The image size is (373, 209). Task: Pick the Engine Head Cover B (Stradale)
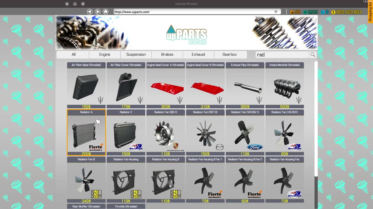[x=205, y=85]
